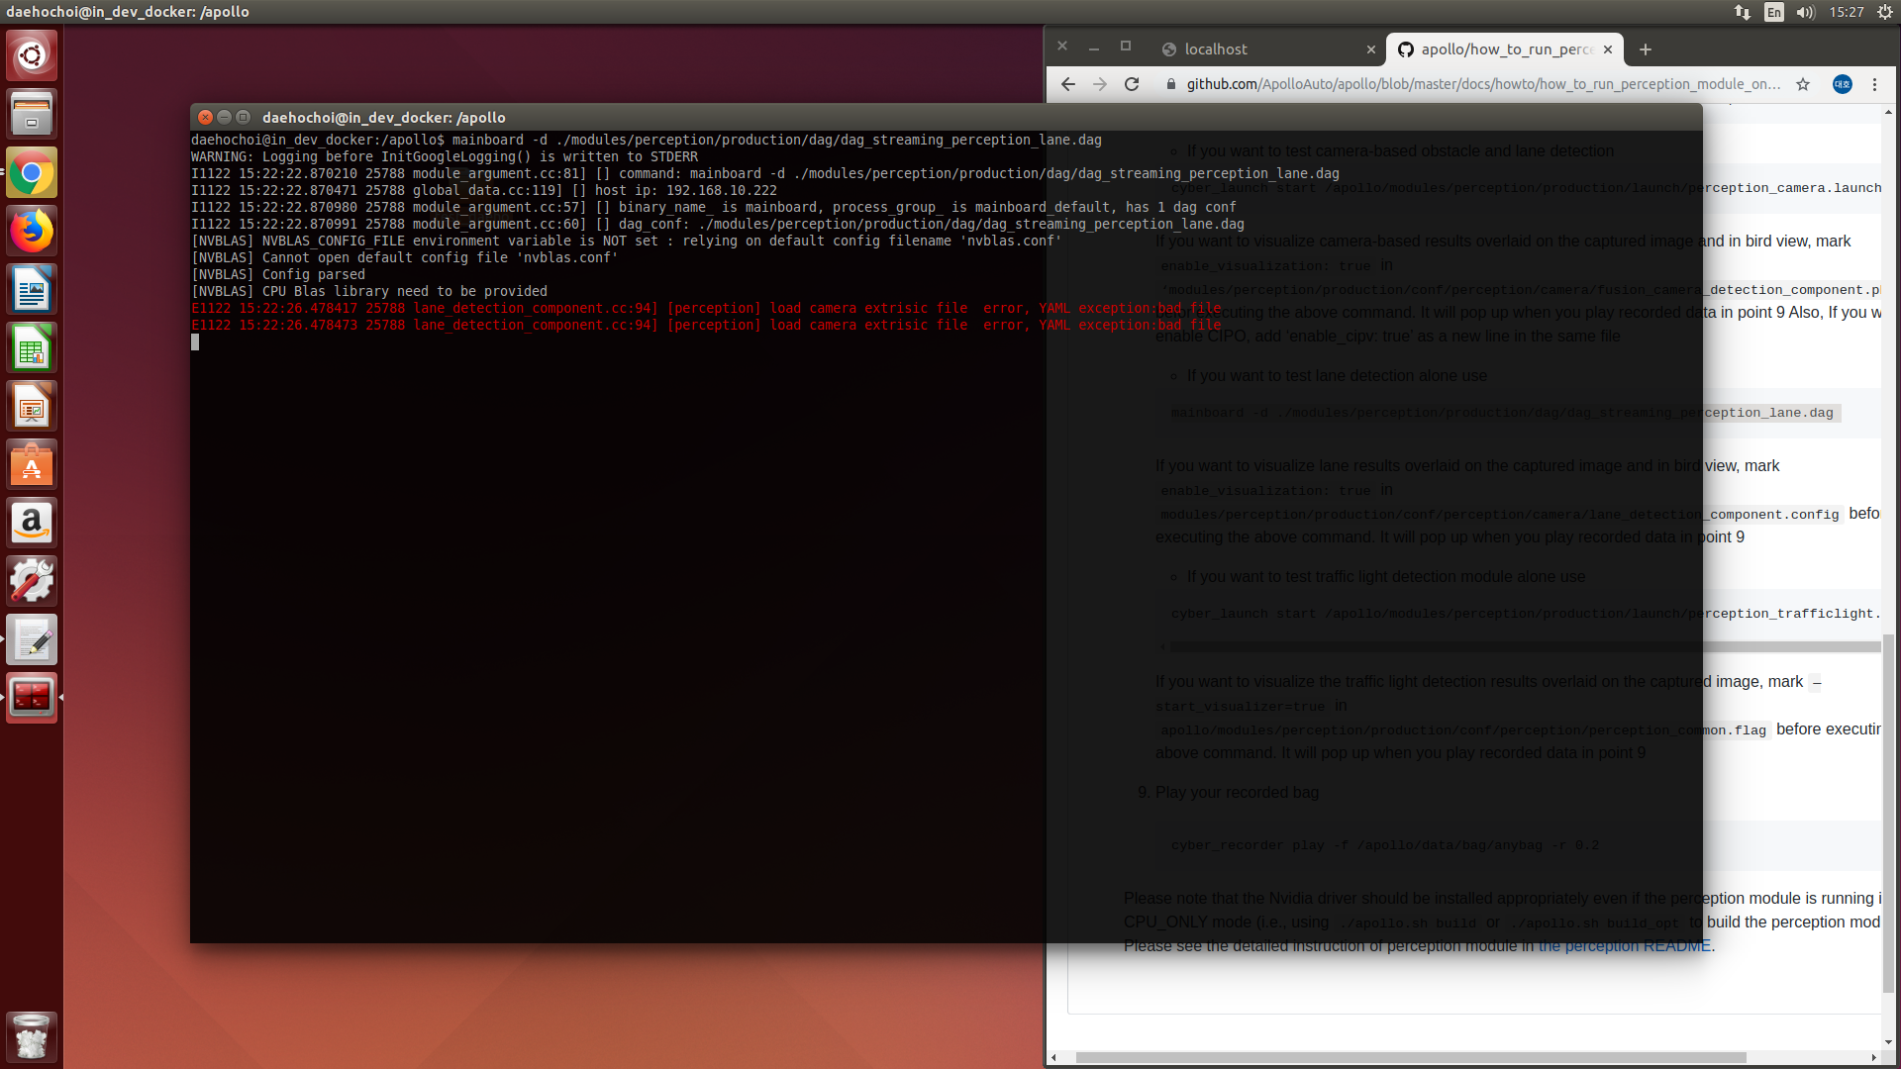Click the padlock icon in the address bar
Viewport: 1901px width, 1069px height.
pyautogui.click(x=1170, y=84)
